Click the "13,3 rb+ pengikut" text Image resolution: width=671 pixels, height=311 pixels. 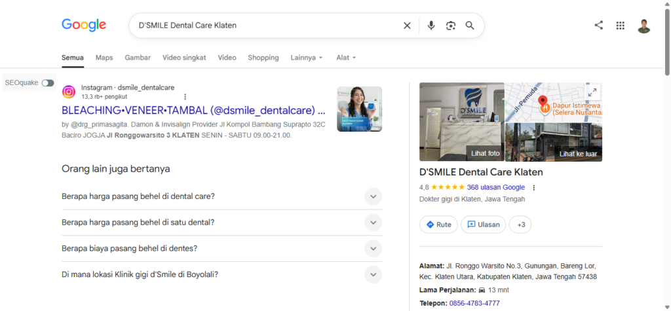coord(104,97)
